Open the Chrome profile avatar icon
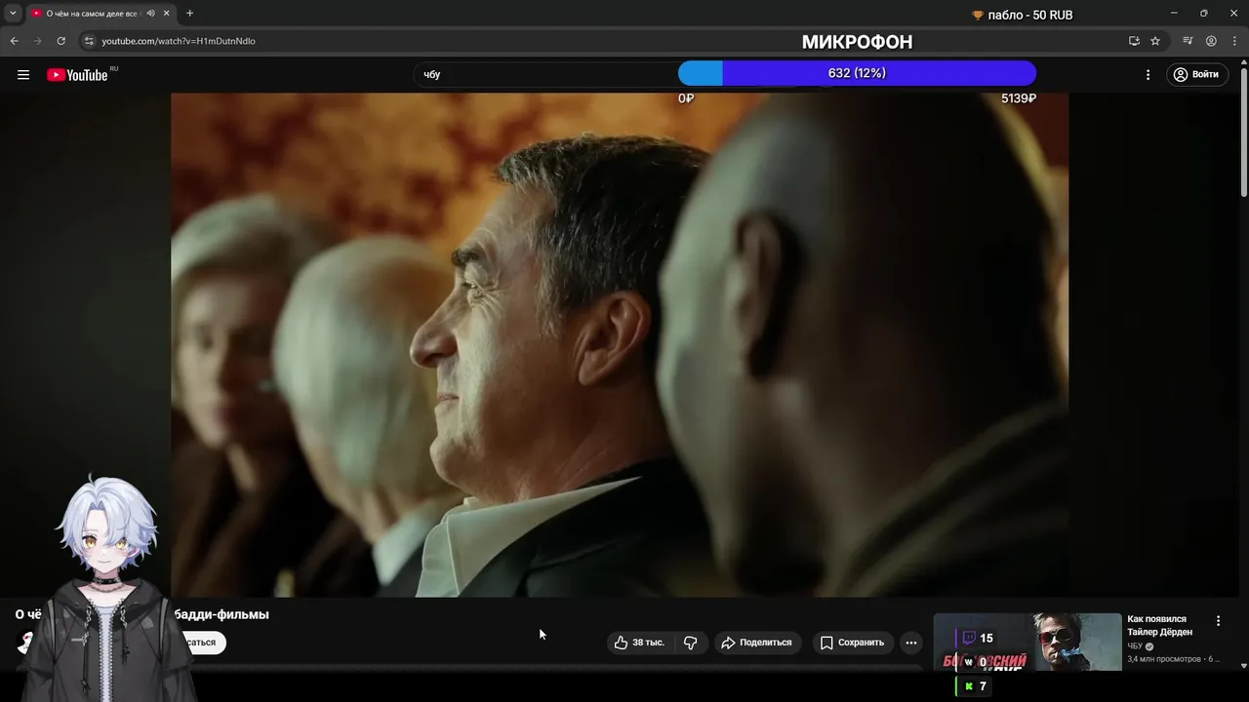The width and height of the screenshot is (1249, 702). (x=1211, y=41)
